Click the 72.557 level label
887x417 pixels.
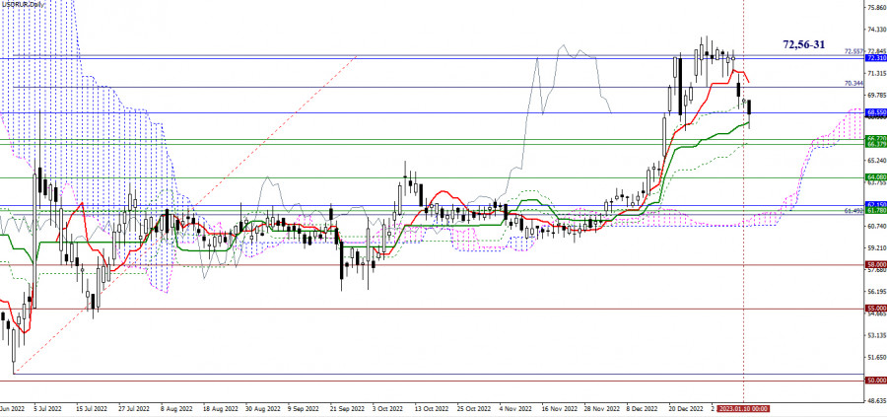(x=853, y=51)
